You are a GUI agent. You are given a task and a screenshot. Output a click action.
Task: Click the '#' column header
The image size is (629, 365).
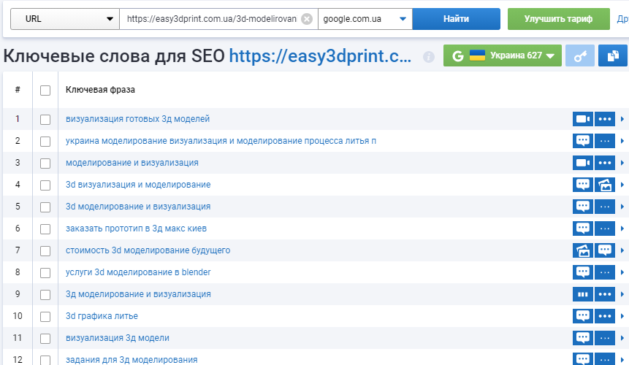tap(18, 90)
